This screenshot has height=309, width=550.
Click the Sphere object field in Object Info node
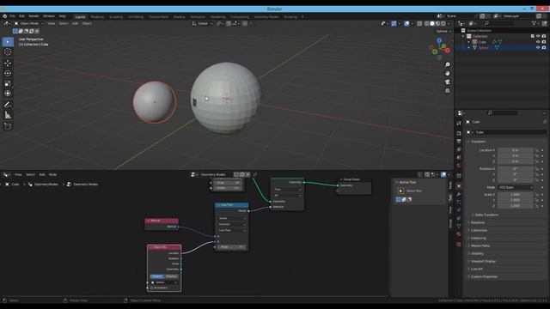point(164,282)
